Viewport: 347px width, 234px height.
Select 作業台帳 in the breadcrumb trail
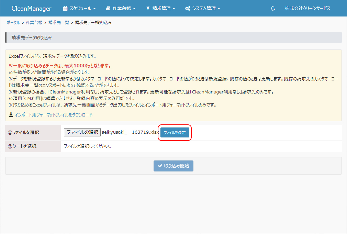coord(34,23)
